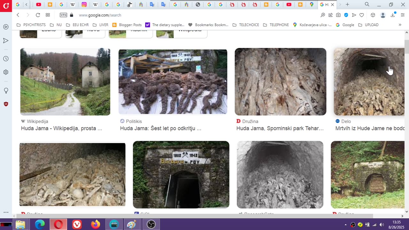
Task: Open Easy Setup sliders icon
Action: pyautogui.click(x=403, y=15)
